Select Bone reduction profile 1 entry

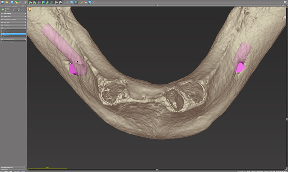tap(13, 41)
